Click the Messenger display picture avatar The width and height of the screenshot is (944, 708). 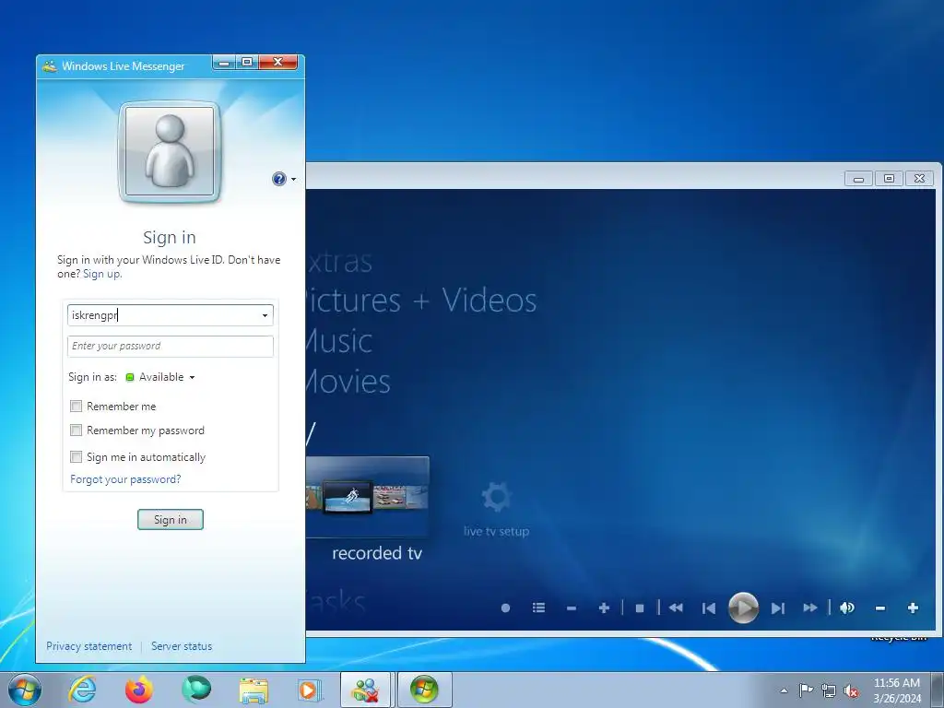[x=170, y=152]
